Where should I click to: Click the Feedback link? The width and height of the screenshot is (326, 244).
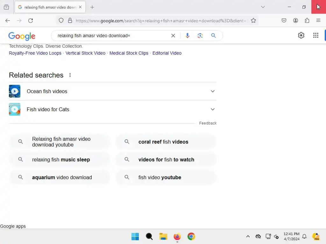[208, 123]
